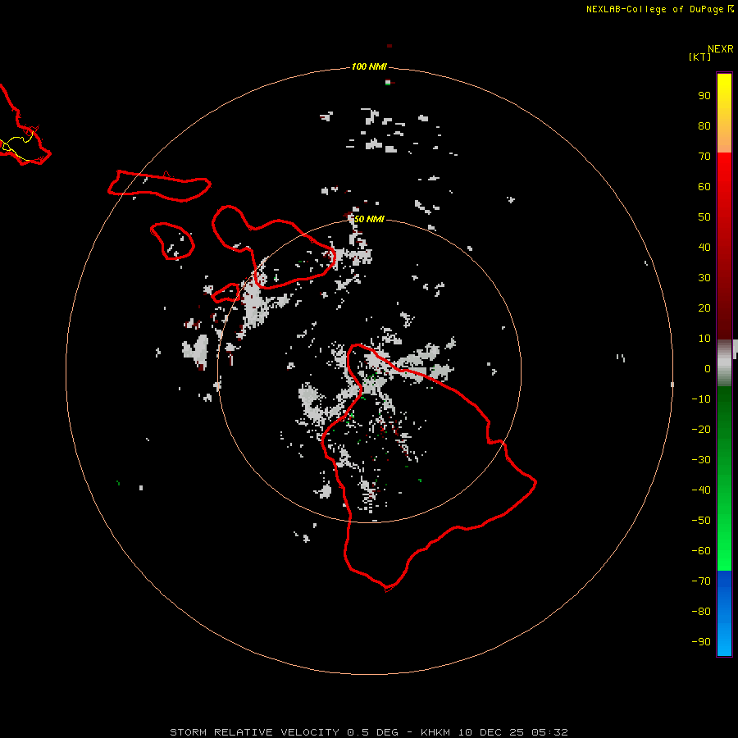The width and height of the screenshot is (738, 738).
Task: Click the 80 value on the velocity scale
Action: 704,125
